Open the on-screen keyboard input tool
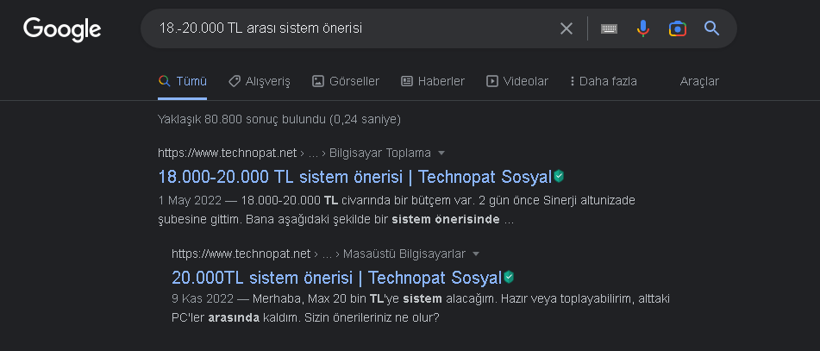 (609, 28)
